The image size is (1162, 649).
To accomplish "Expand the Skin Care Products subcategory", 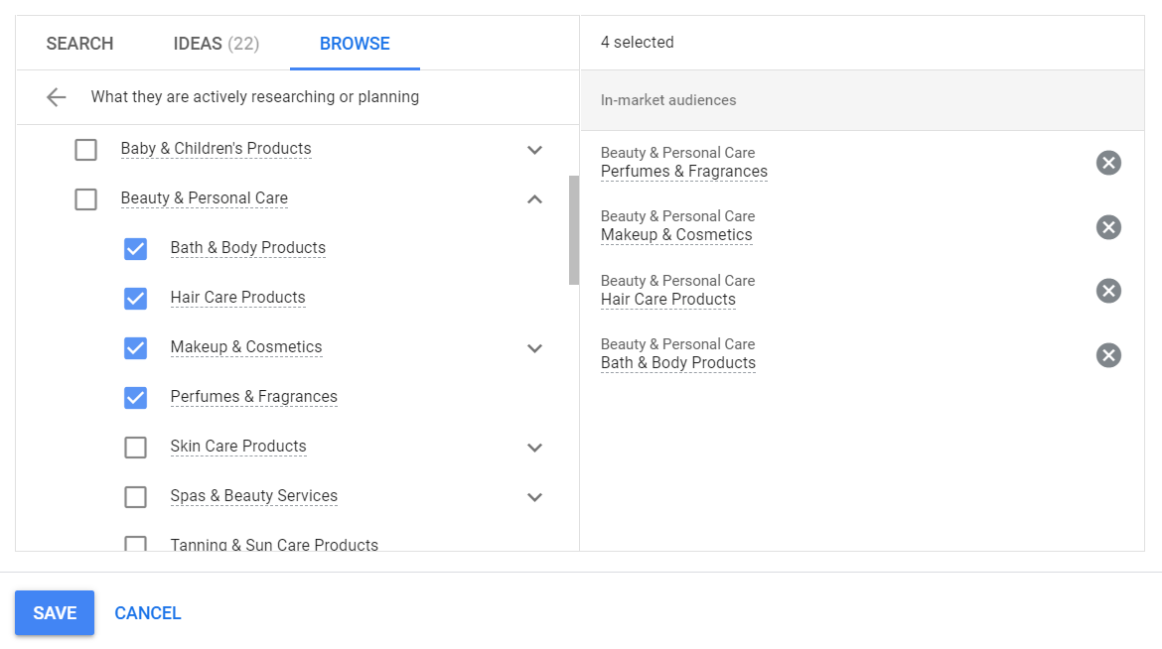I will pyautogui.click(x=534, y=448).
